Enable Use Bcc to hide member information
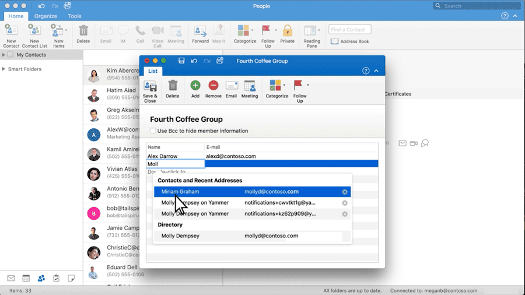 pyautogui.click(x=153, y=131)
